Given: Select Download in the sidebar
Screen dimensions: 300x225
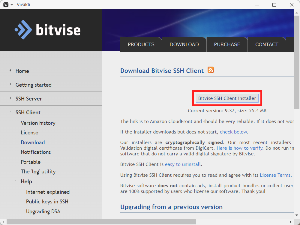Looking at the screenshot, I should pyautogui.click(x=33, y=142).
